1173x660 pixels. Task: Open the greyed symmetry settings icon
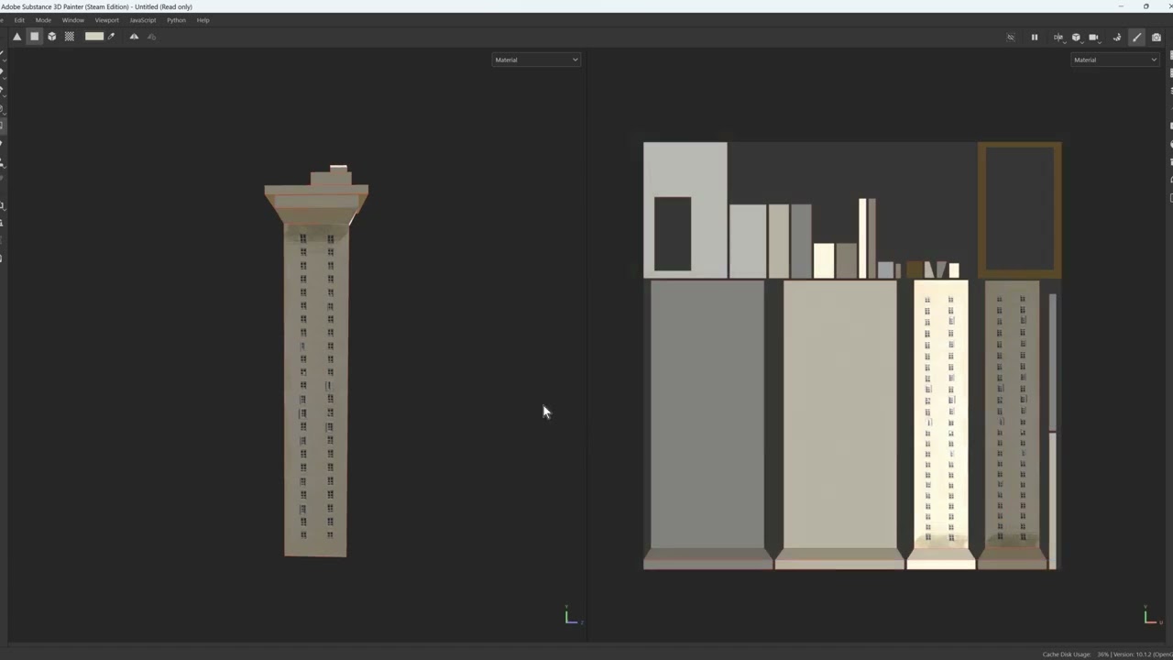pyautogui.click(x=151, y=37)
